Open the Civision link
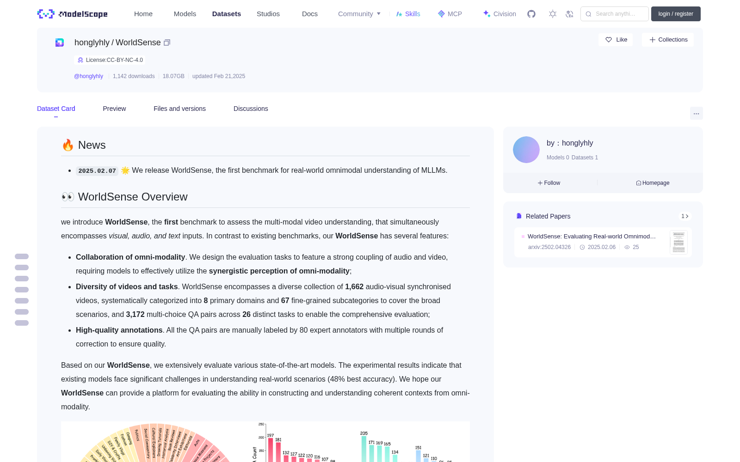Screen dimensions: 740x462 point(499,14)
